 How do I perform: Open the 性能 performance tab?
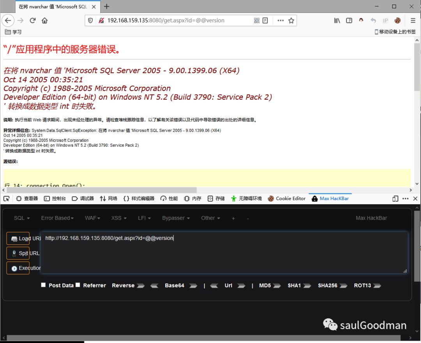[x=169, y=198]
